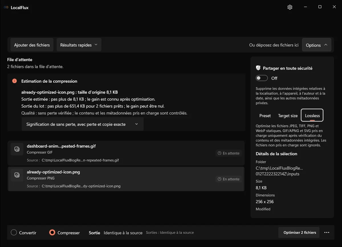Switch to the Preset tab
The height and width of the screenshot is (247, 342).
(x=265, y=115)
